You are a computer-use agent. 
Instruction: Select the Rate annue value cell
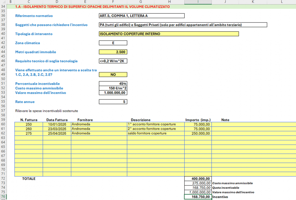coord(113,102)
